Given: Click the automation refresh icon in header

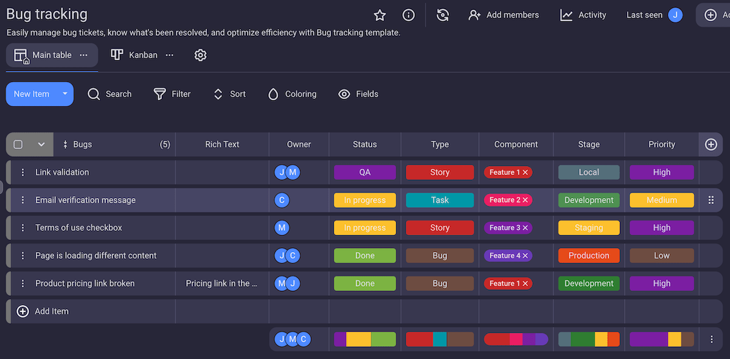Looking at the screenshot, I should tap(443, 15).
